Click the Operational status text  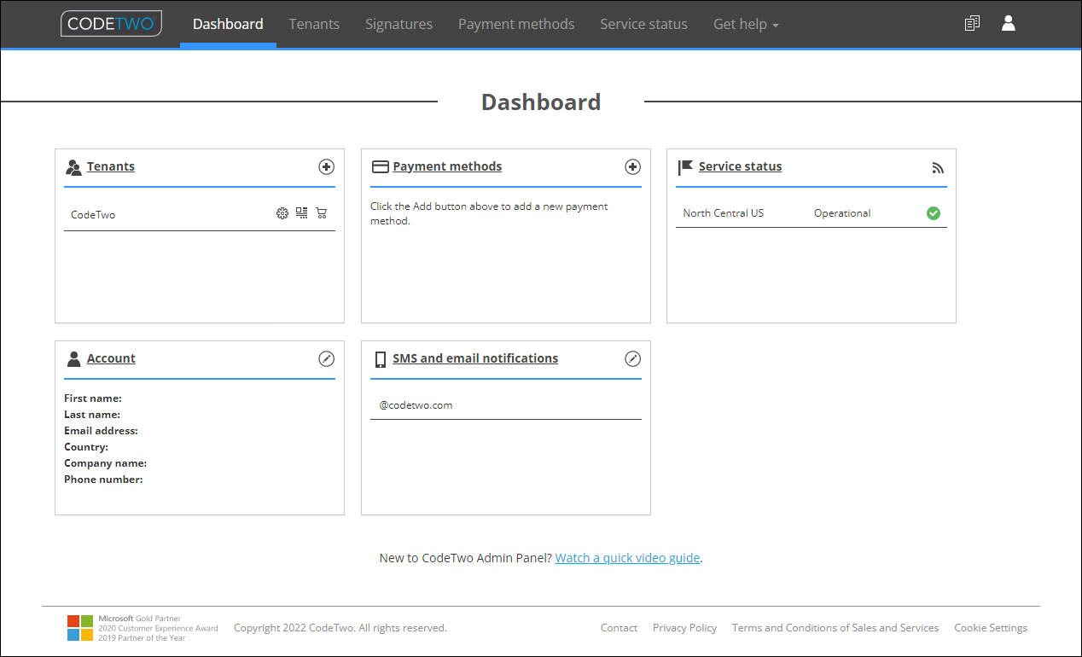point(842,213)
